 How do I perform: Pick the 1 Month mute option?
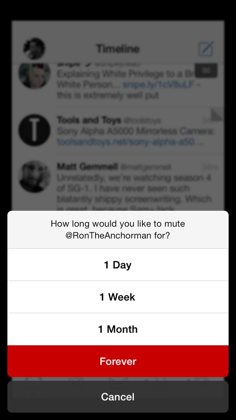click(x=118, y=329)
